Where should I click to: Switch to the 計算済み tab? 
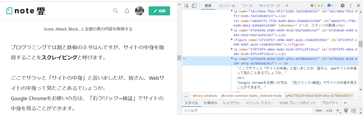tap(211, 103)
